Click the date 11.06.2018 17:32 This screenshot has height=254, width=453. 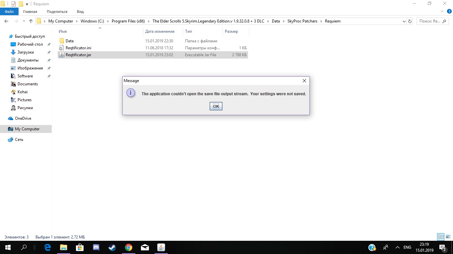click(x=159, y=48)
